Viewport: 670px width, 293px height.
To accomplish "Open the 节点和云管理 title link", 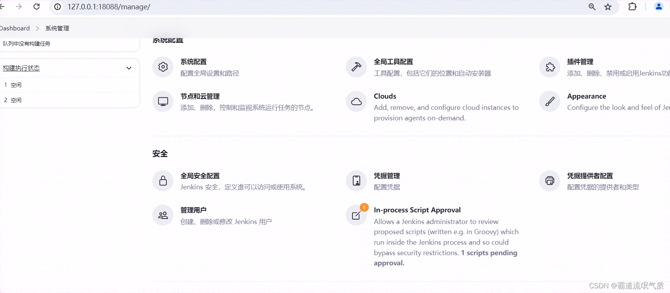I will coord(200,96).
